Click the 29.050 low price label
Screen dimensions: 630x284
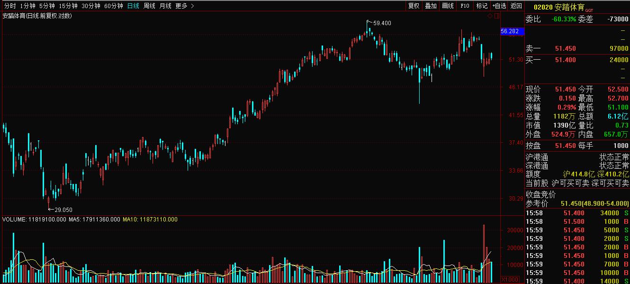(x=63, y=210)
